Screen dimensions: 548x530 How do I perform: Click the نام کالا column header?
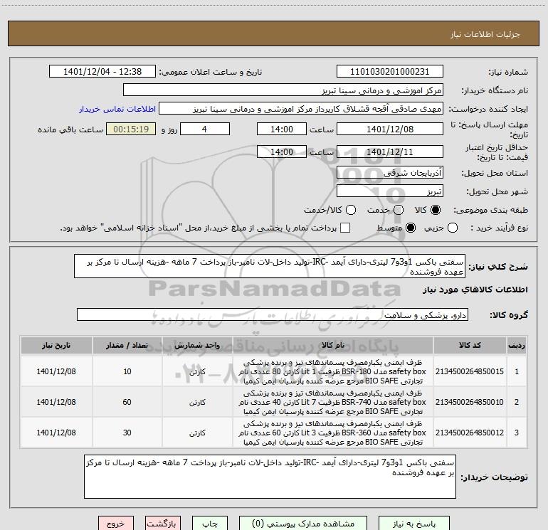coord(333,345)
